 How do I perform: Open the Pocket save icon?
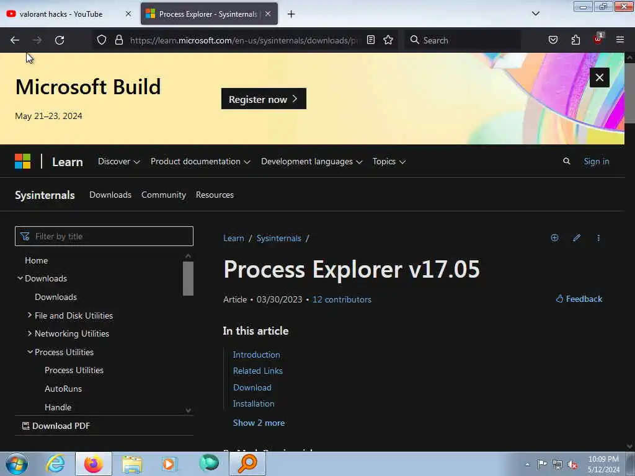tap(553, 40)
